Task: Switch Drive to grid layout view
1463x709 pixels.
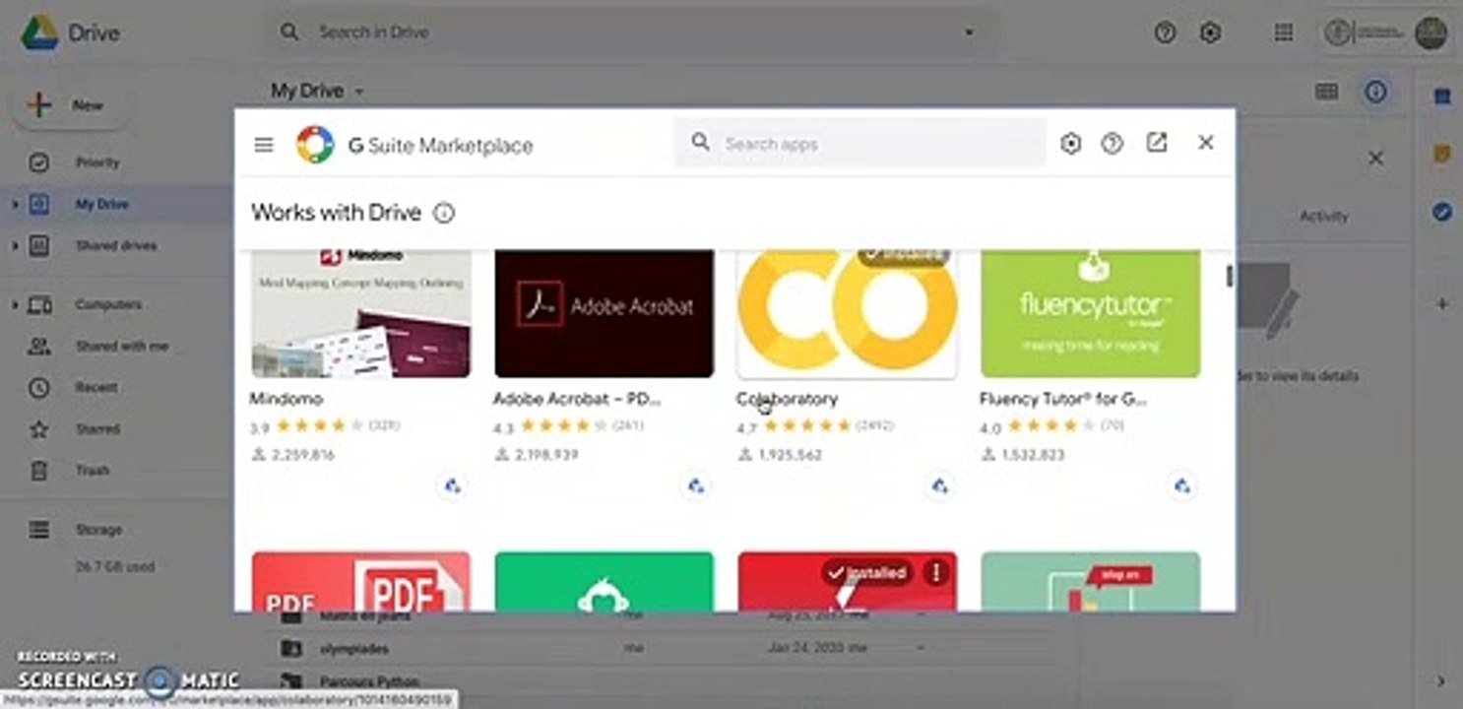Action: point(1326,92)
